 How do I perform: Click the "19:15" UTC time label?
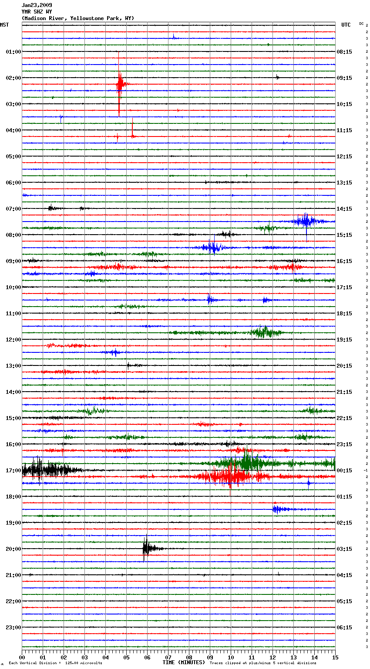pos(344,340)
